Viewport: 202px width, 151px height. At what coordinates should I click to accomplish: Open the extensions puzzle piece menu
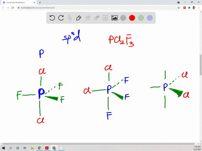pyautogui.click(x=189, y=8)
